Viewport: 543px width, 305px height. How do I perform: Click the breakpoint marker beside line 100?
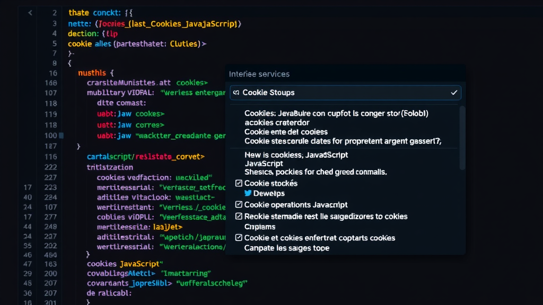61,136
